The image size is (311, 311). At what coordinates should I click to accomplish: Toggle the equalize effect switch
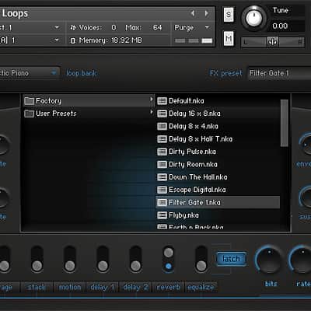(201, 259)
